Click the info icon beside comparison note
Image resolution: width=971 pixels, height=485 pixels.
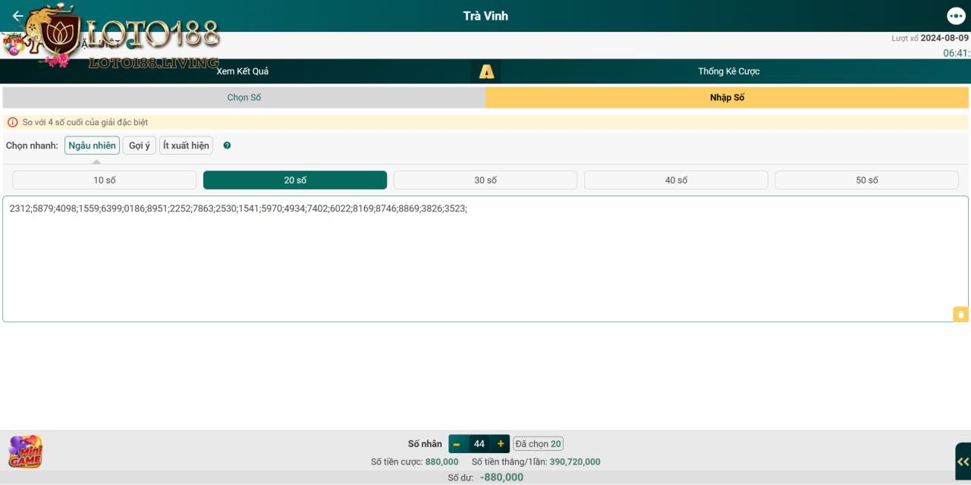[x=13, y=123]
